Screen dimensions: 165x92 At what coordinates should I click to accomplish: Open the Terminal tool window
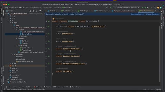tap(47, 87)
